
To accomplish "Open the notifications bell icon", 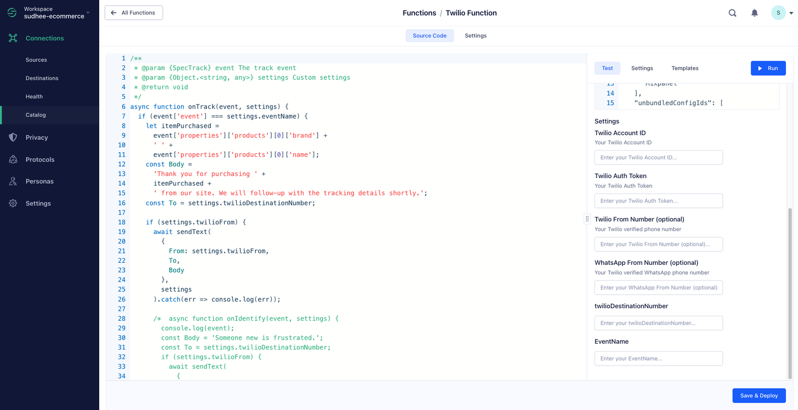I will point(755,13).
